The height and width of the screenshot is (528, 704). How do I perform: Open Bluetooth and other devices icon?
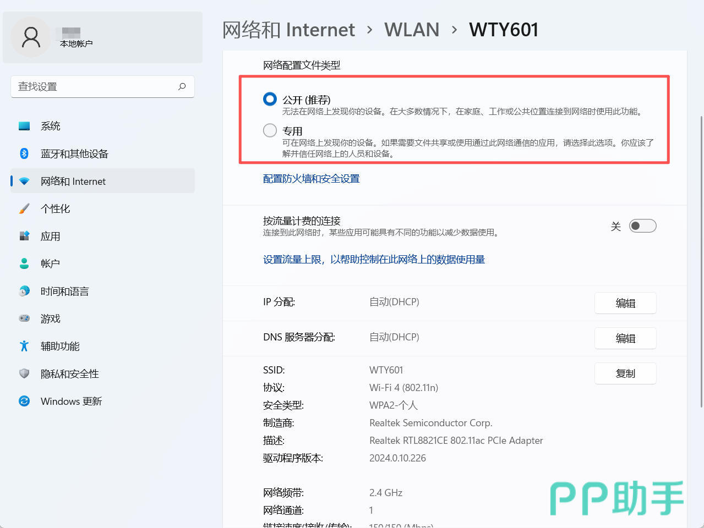click(x=24, y=153)
